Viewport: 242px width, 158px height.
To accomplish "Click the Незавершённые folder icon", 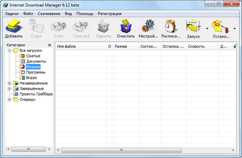I will pos(16,83).
